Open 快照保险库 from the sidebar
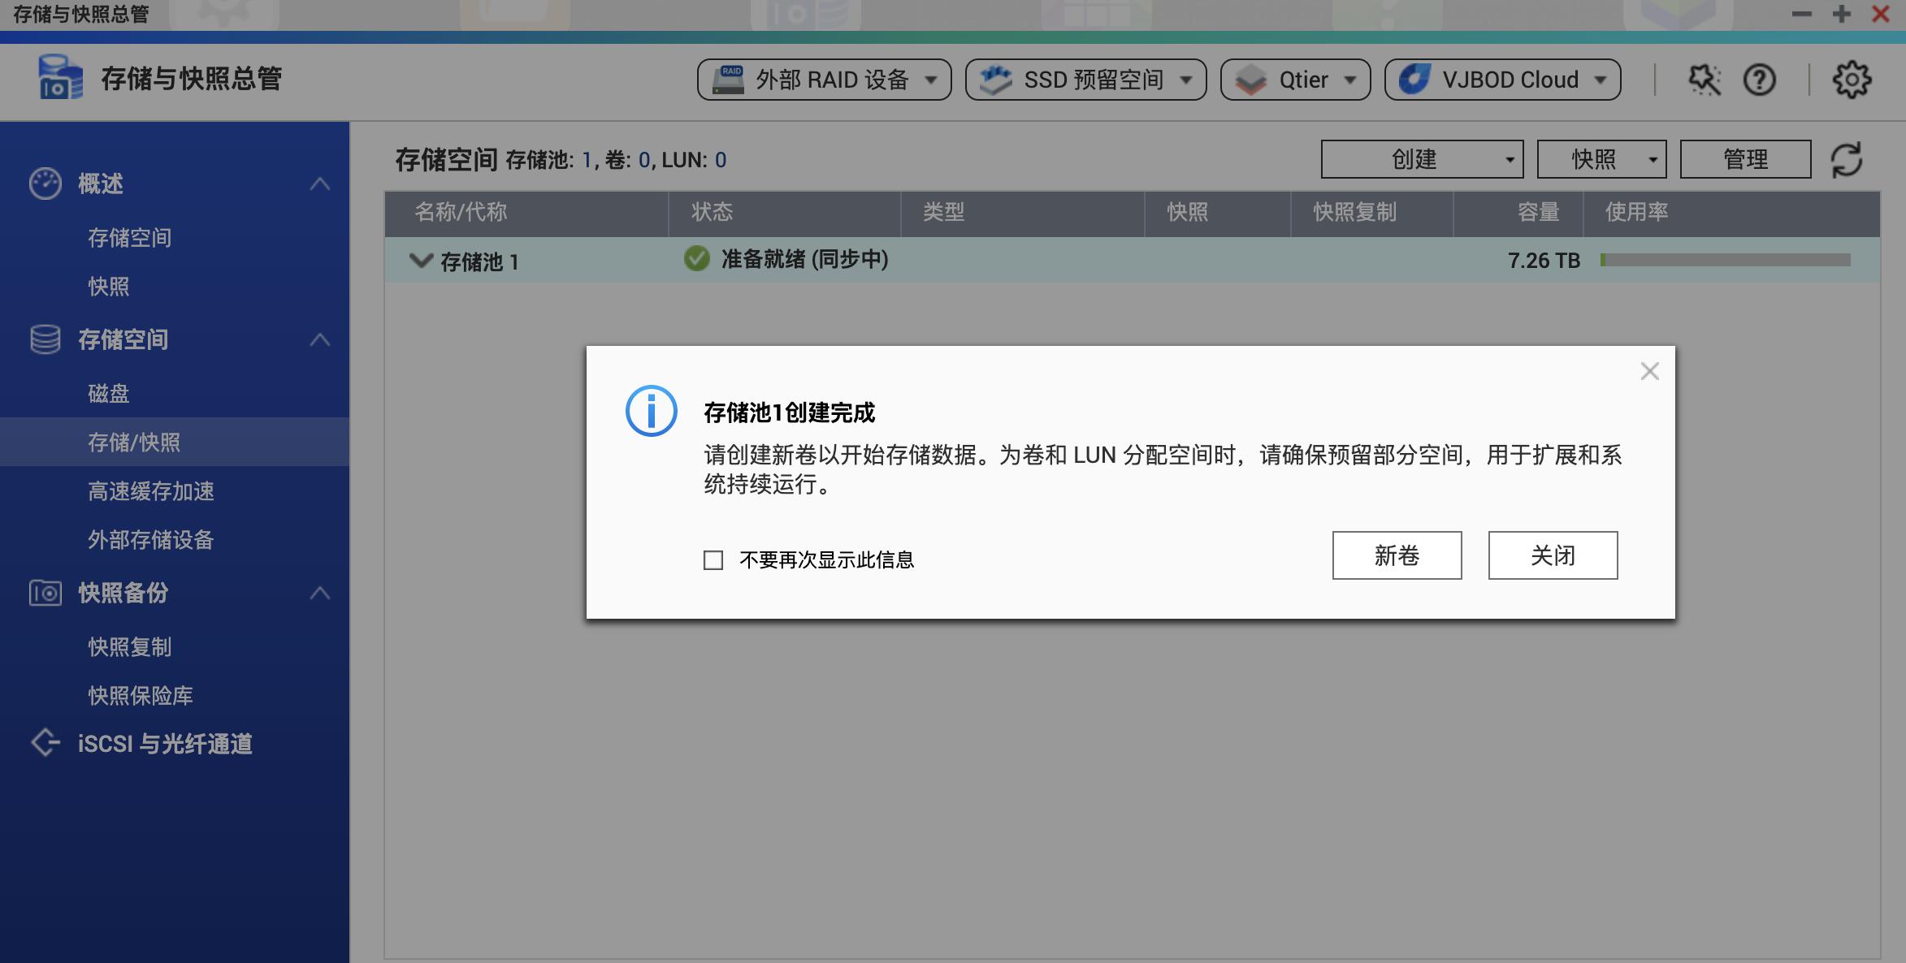The height and width of the screenshot is (963, 1906). pyautogui.click(x=140, y=695)
